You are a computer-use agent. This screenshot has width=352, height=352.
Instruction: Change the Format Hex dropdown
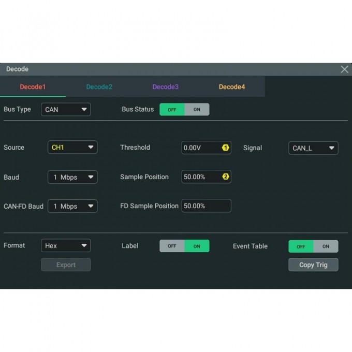[66, 246]
